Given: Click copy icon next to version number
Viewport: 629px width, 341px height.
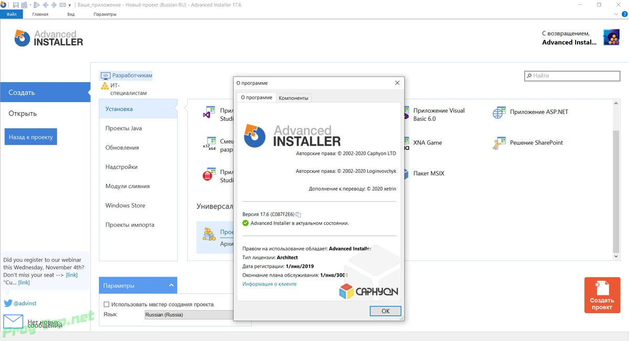Looking at the screenshot, I should 298,214.
